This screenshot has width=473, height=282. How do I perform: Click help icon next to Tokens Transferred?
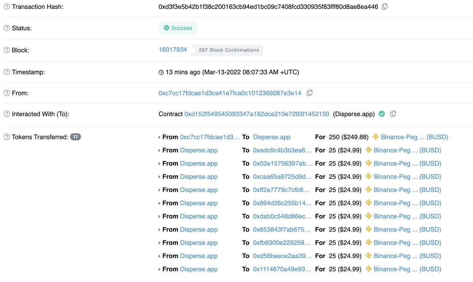[x=7, y=137]
